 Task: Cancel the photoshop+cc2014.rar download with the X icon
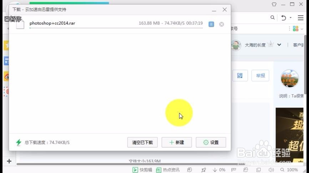click(x=222, y=24)
